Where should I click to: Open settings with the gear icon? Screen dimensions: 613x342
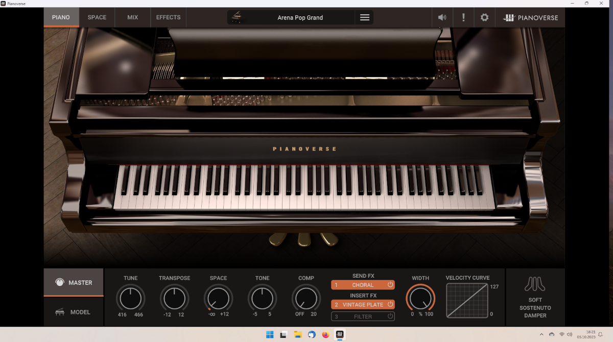(x=484, y=17)
